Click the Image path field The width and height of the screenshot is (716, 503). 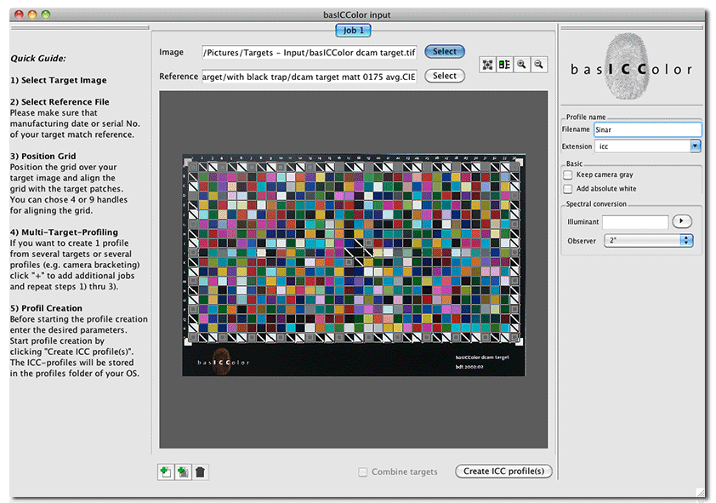310,53
